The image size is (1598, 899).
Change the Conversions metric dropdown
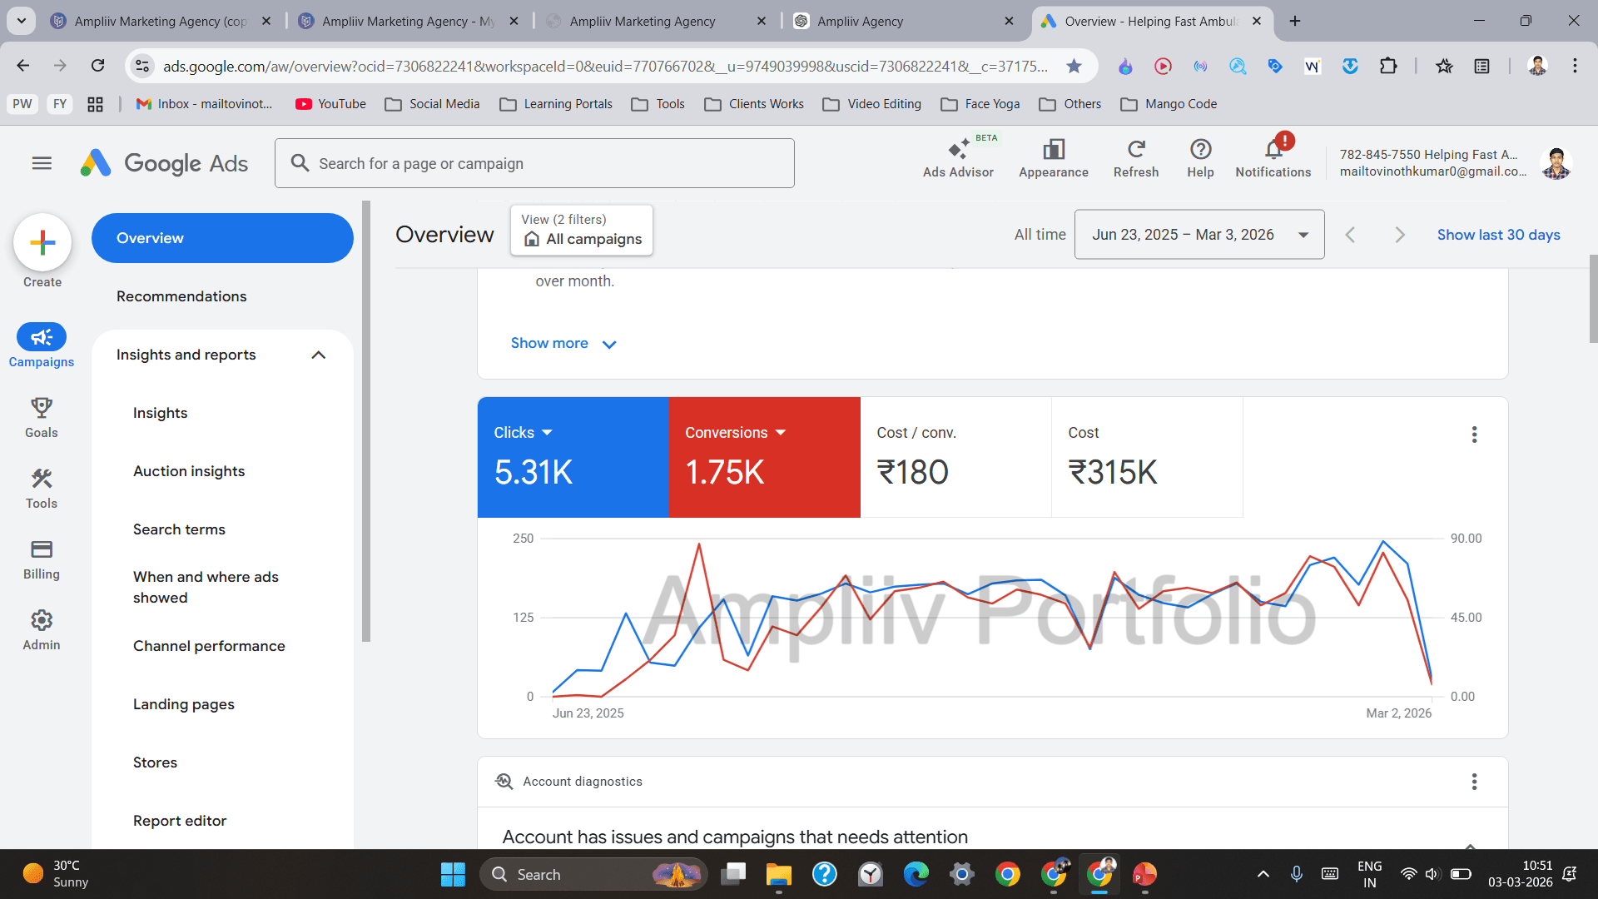tap(735, 433)
